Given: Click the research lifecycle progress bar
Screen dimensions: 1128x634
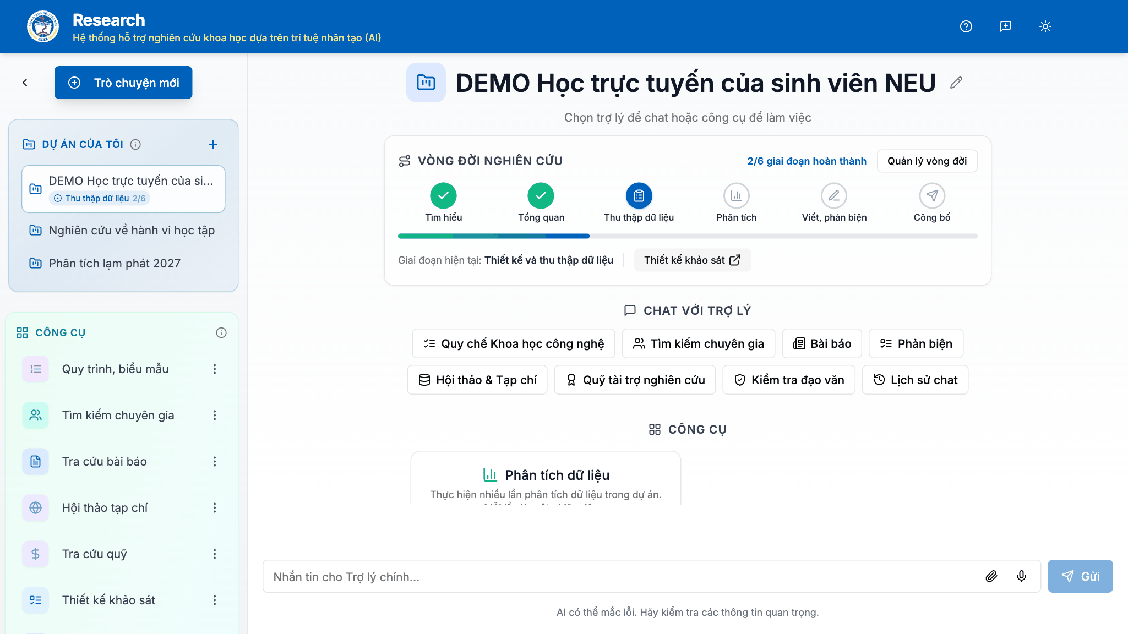Looking at the screenshot, I should pos(688,236).
